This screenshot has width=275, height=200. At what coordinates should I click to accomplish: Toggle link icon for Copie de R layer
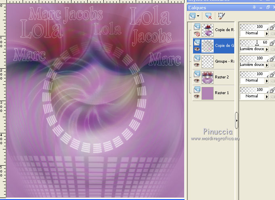[272, 27]
